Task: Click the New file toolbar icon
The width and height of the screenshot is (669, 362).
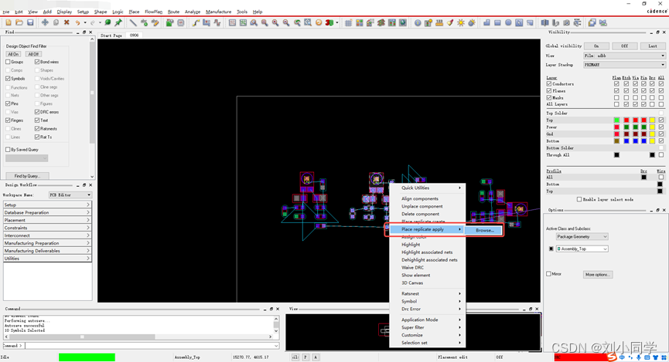Action: [x=9, y=22]
